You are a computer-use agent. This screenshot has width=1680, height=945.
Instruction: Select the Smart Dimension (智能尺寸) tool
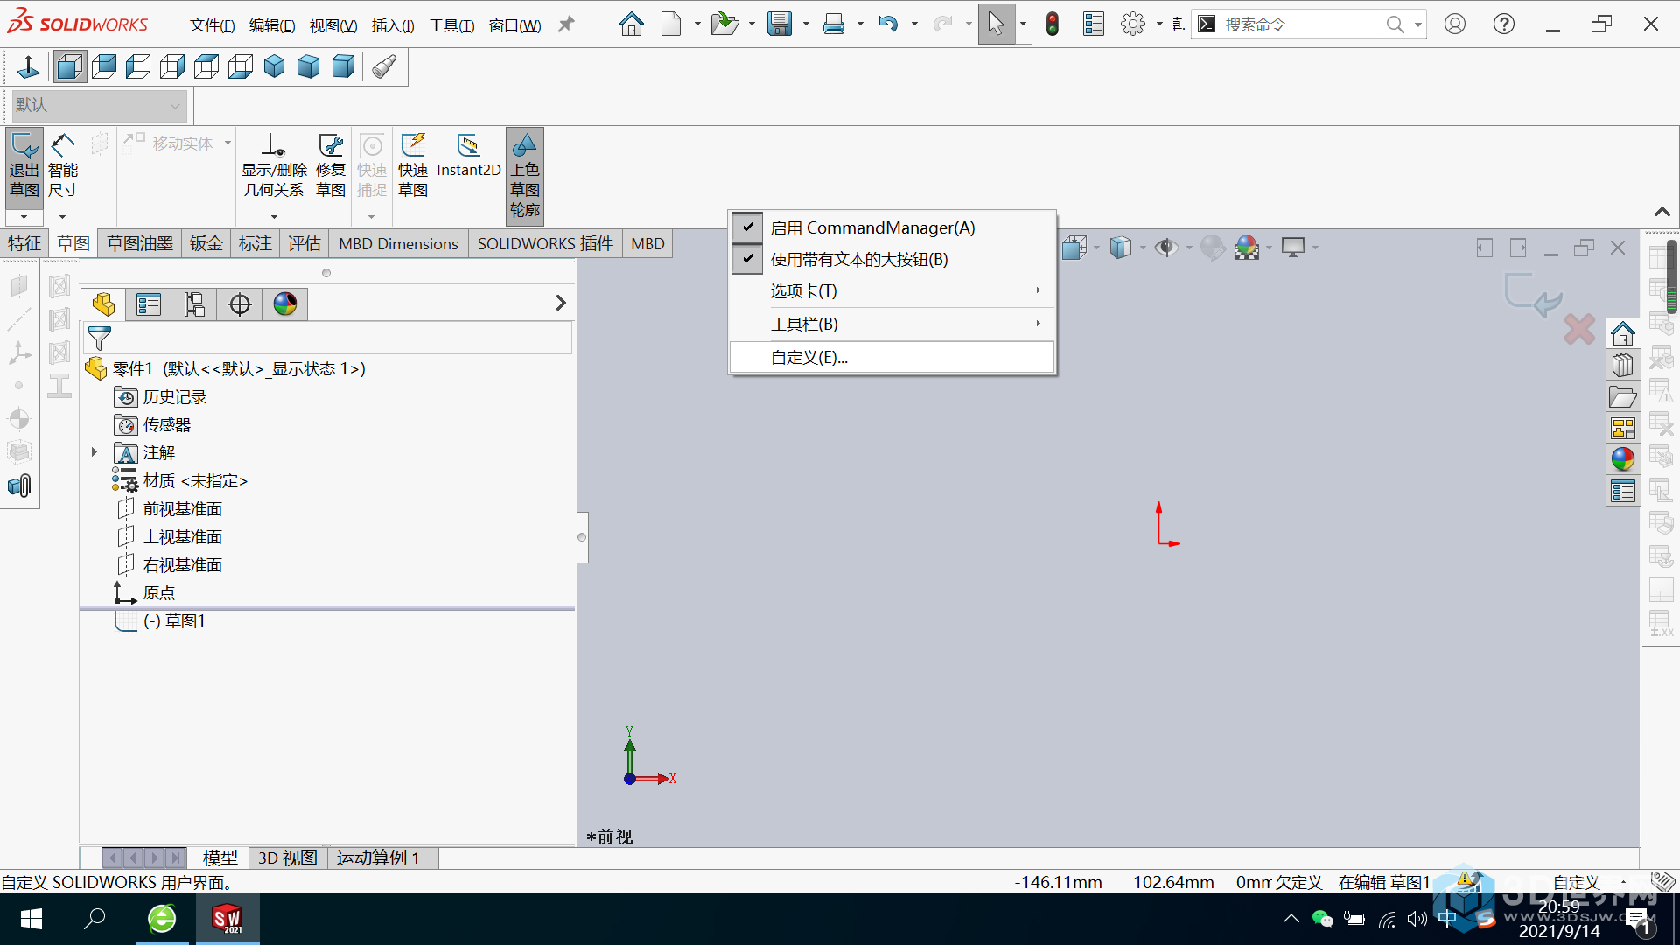(x=63, y=167)
